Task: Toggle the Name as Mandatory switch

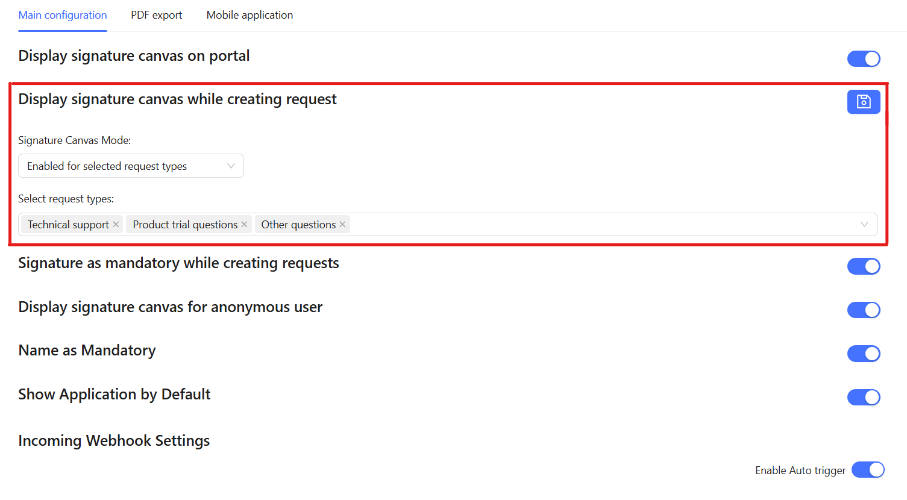Action: (863, 354)
